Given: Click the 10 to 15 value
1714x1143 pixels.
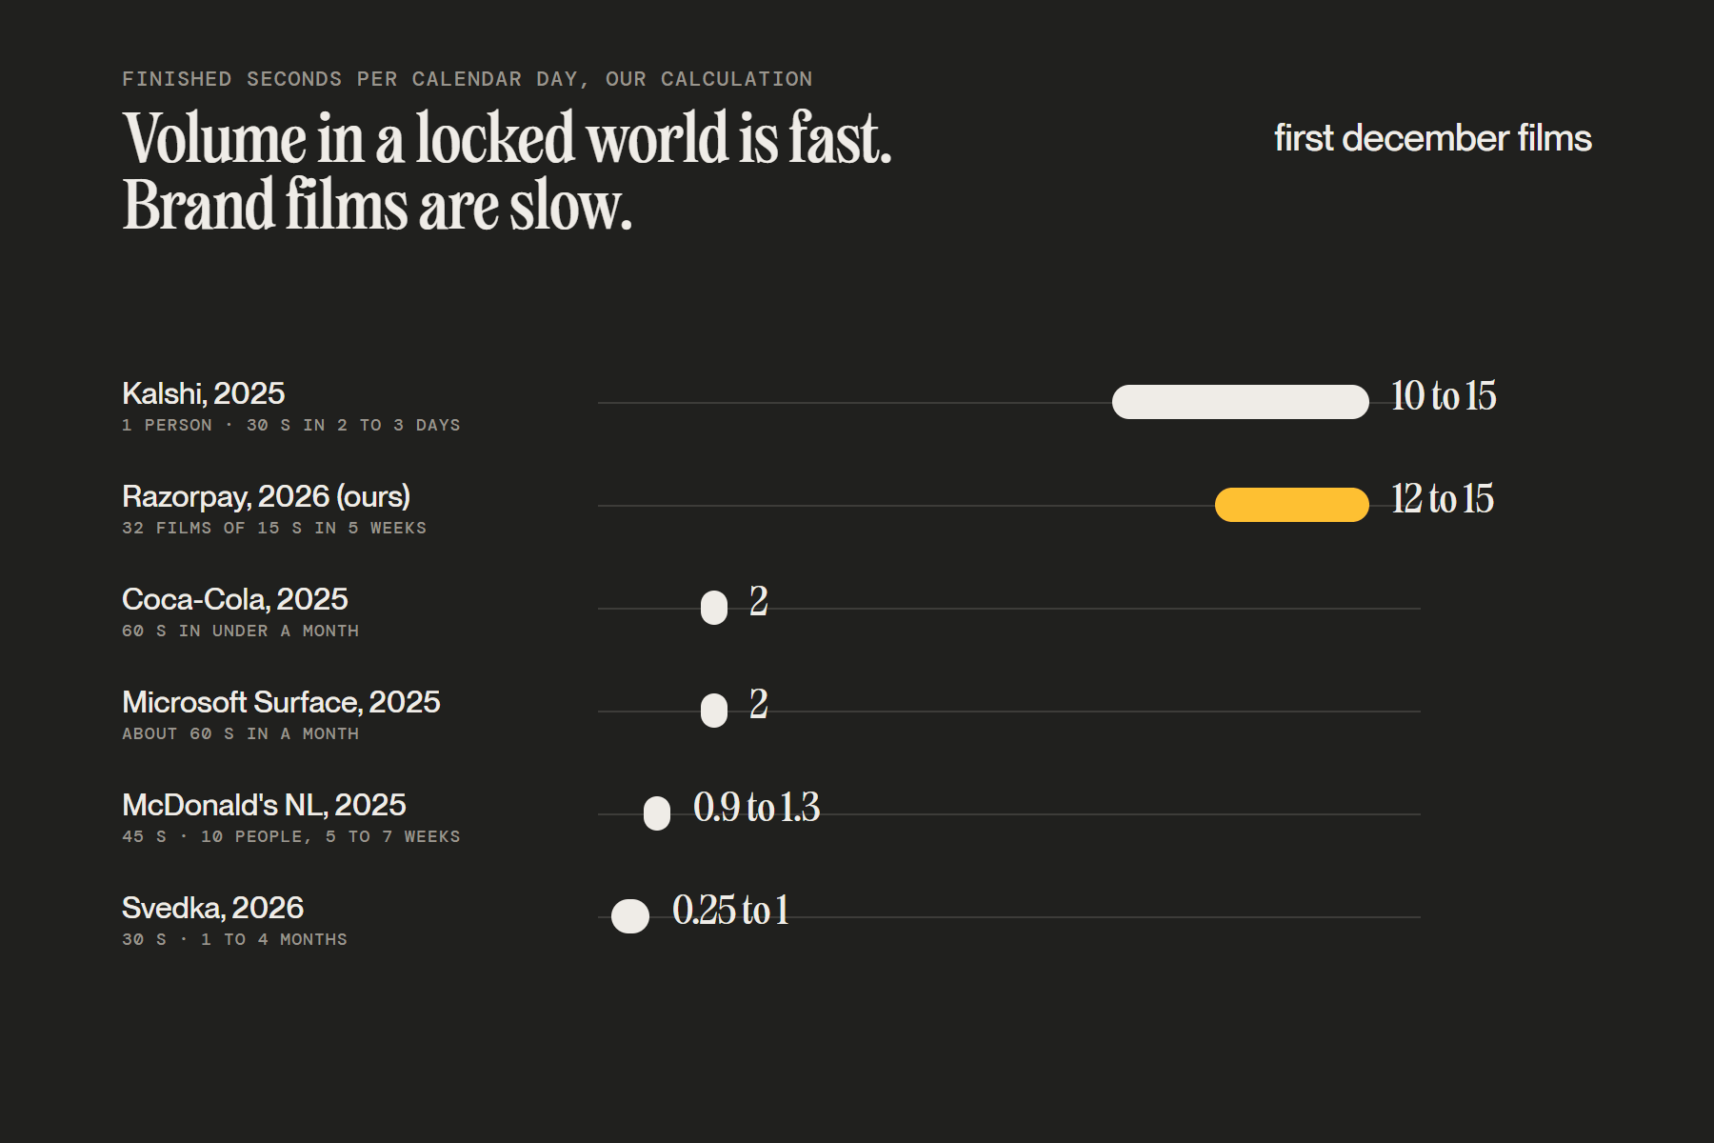Looking at the screenshot, I should click(x=1444, y=396).
